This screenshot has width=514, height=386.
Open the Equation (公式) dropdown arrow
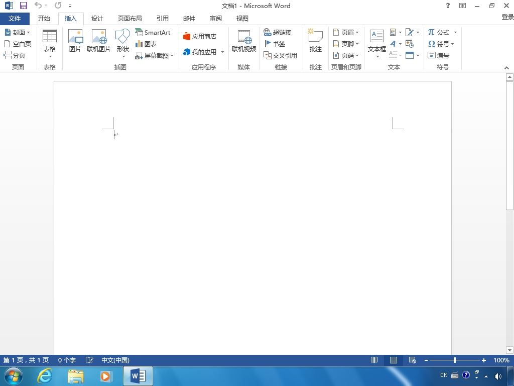tap(455, 32)
